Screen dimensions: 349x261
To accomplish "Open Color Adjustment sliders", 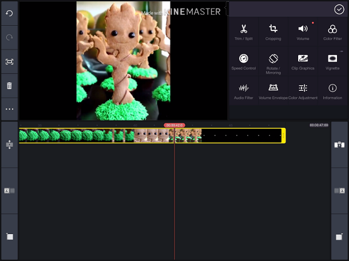I will click(x=303, y=91).
